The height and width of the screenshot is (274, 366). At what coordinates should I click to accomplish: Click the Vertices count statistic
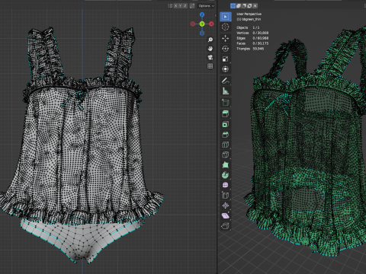coord(252,33)
